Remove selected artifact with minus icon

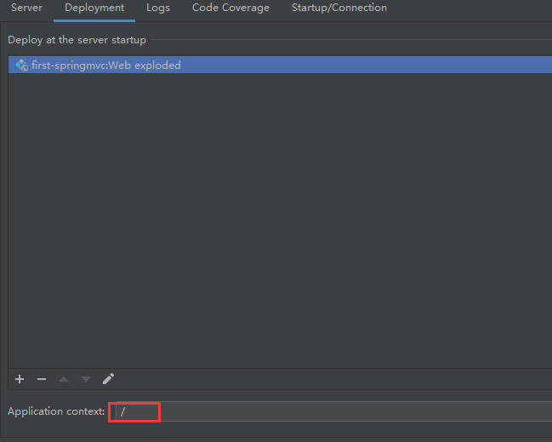pyautogui.click(x=42, y=379)
